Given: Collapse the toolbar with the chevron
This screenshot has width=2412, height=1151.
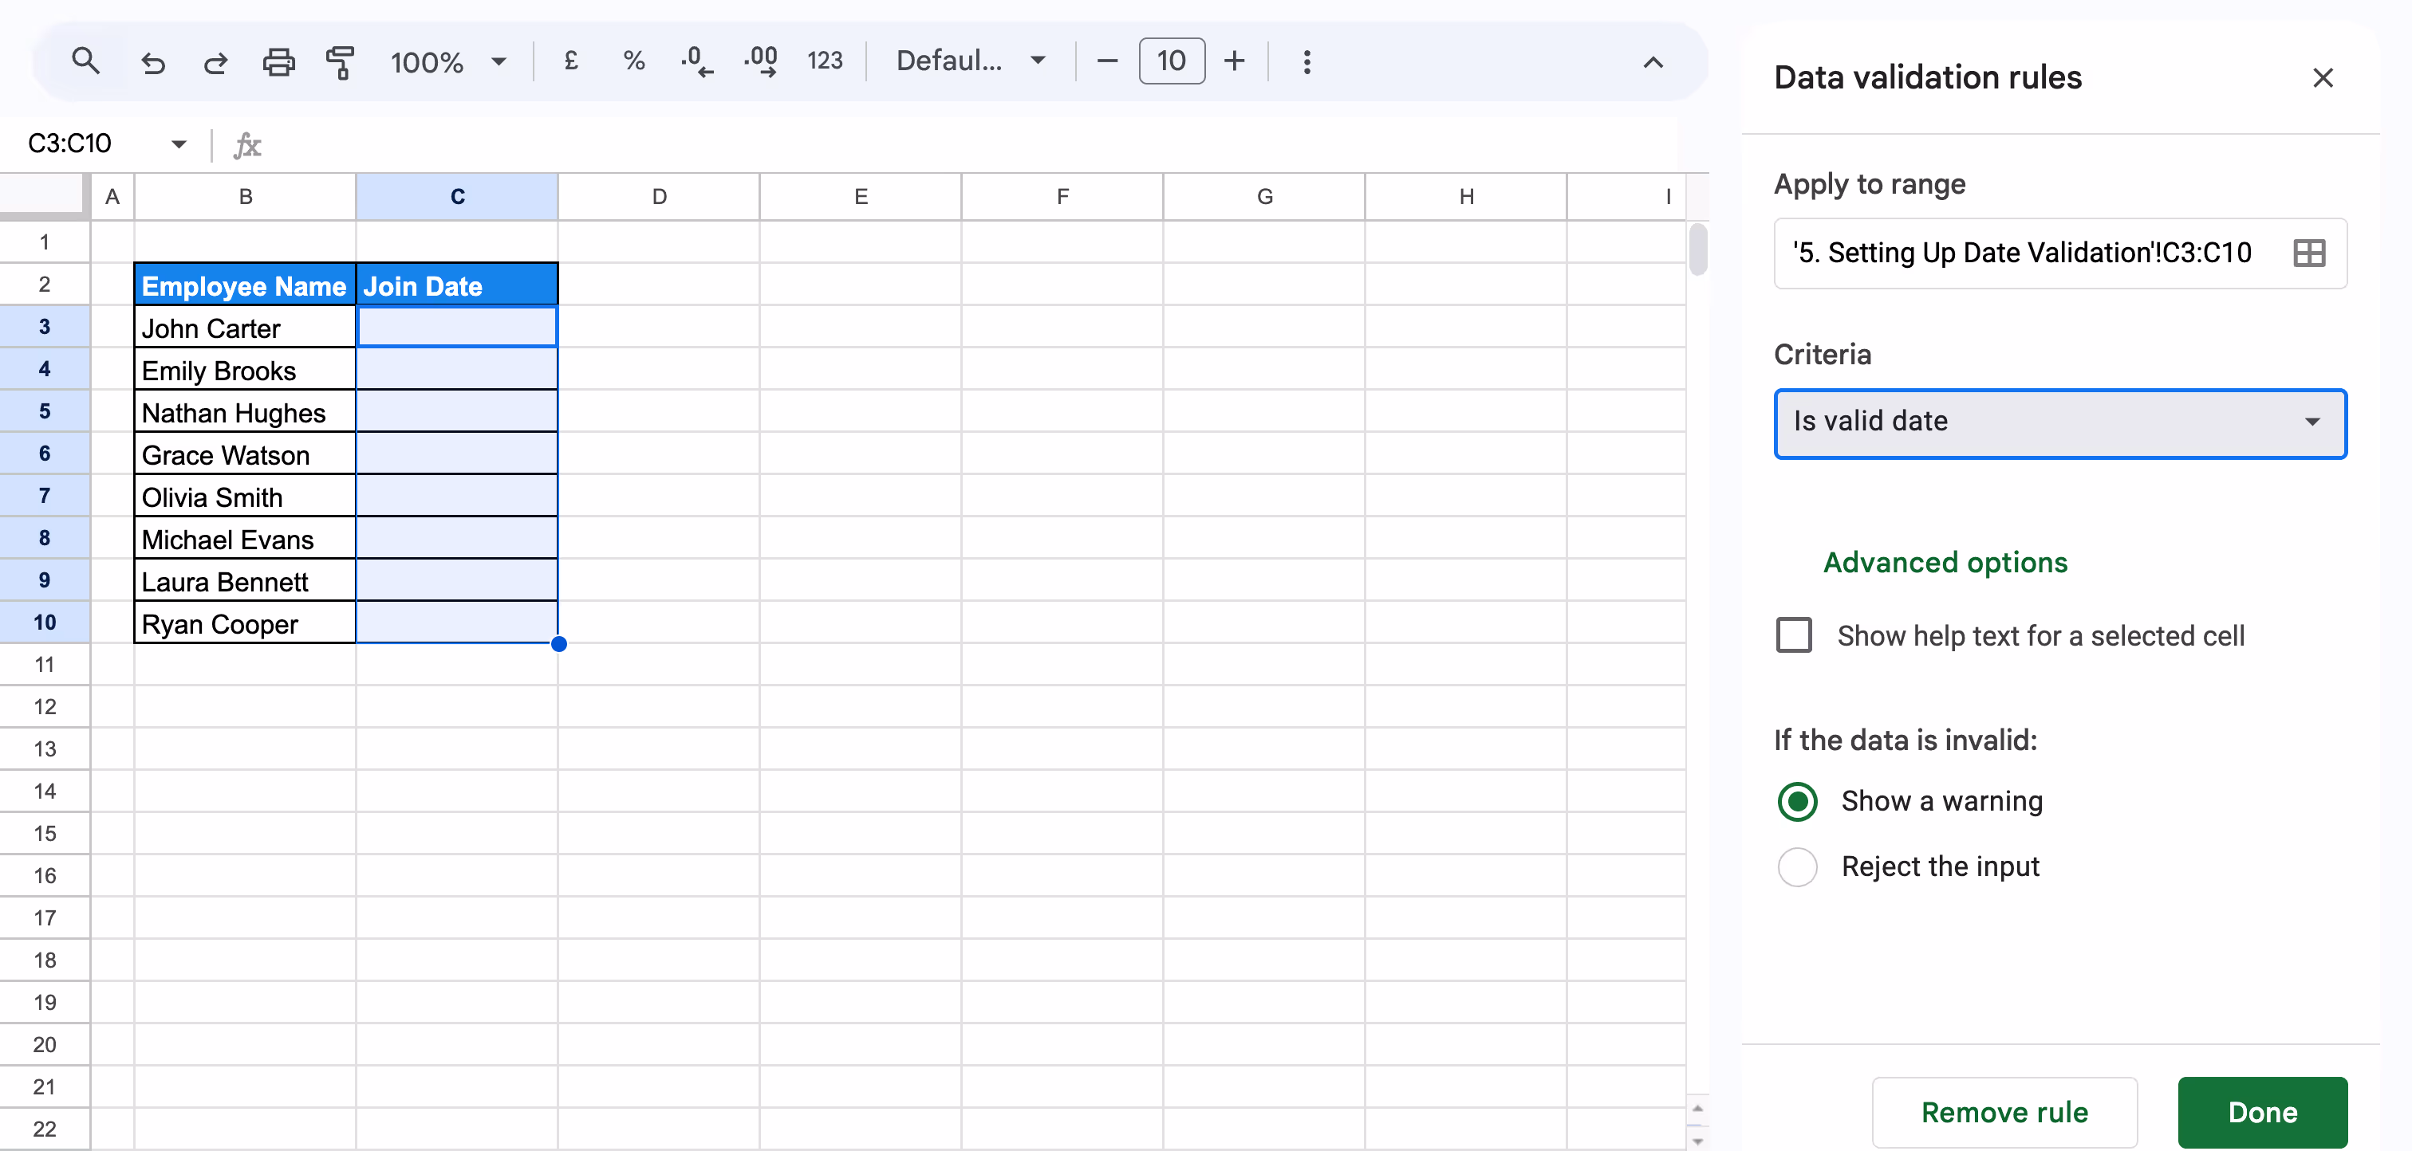Looking at the screenshot, I should pyautogui.click(x=1653, y=61).
